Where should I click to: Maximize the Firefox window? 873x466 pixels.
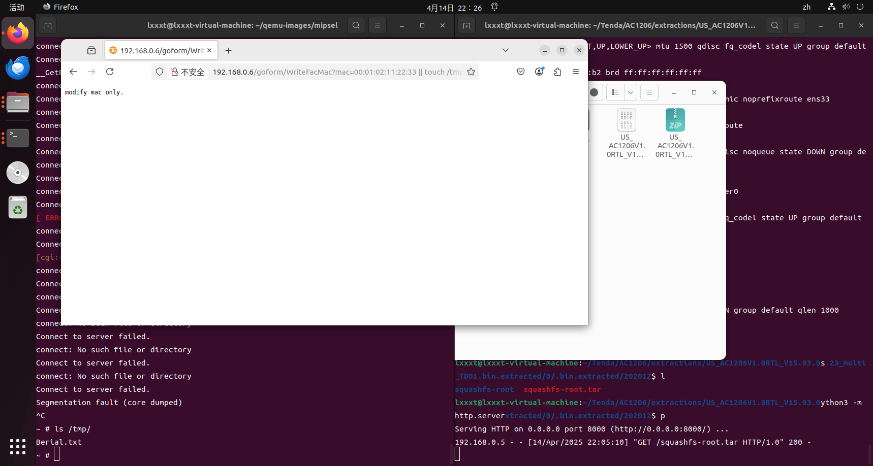coord(562,50)
